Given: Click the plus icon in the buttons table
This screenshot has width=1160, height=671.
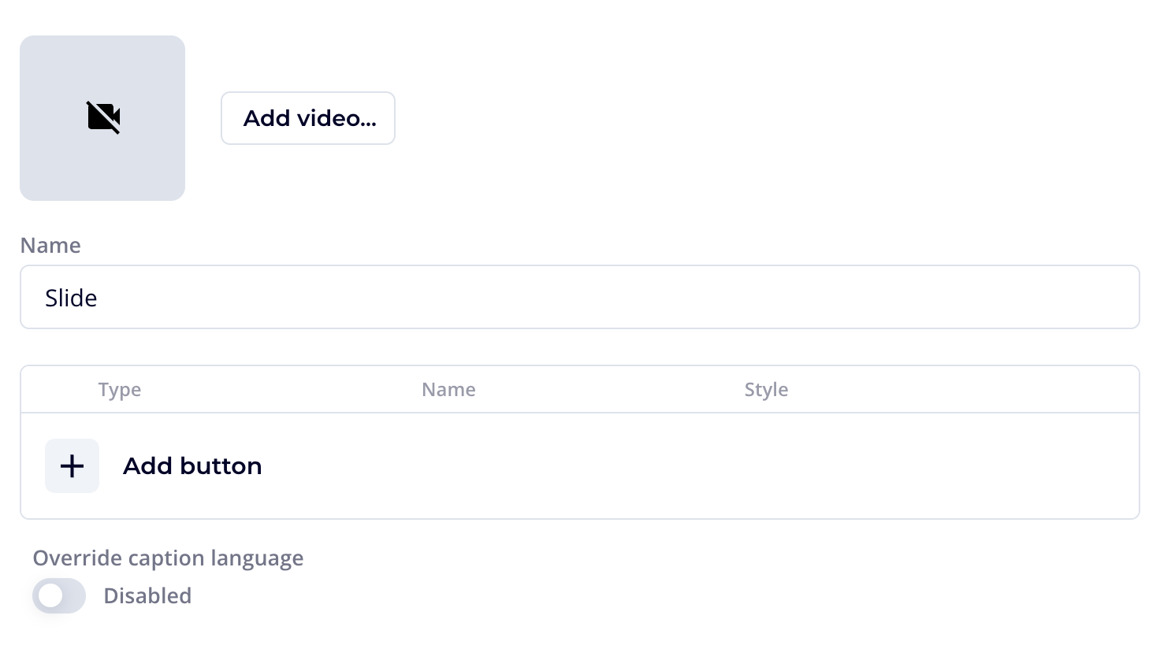Looking at the screenshot, I should [x=72, y=465].
